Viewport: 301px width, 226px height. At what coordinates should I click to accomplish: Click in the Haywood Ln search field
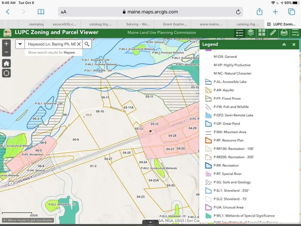tap(51, 44)
